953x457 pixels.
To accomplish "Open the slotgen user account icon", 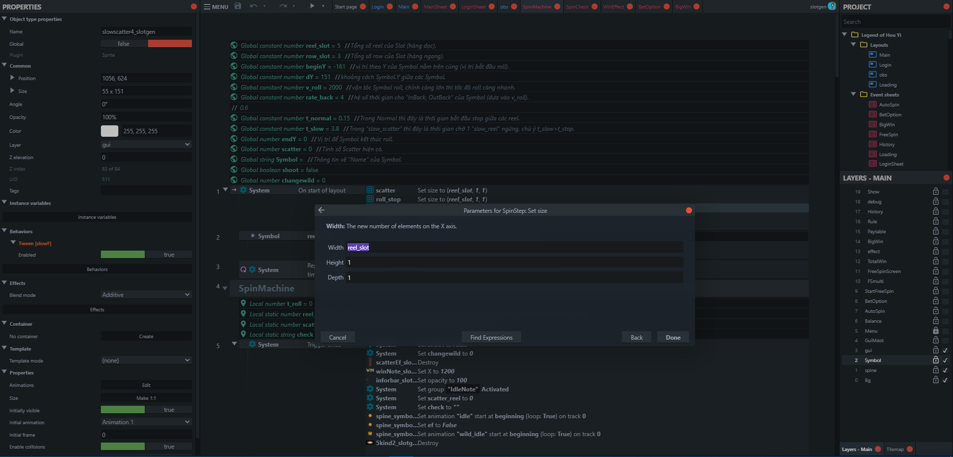I will [x=832, y=6].
